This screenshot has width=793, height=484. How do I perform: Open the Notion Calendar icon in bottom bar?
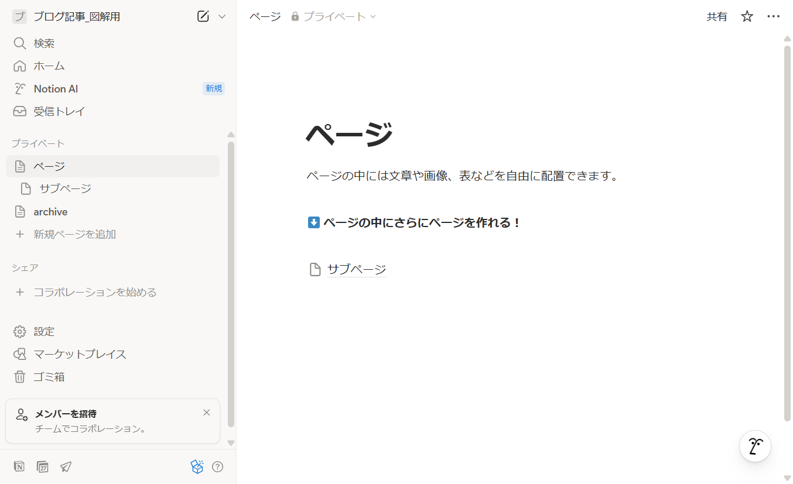(x=42, y=466)
